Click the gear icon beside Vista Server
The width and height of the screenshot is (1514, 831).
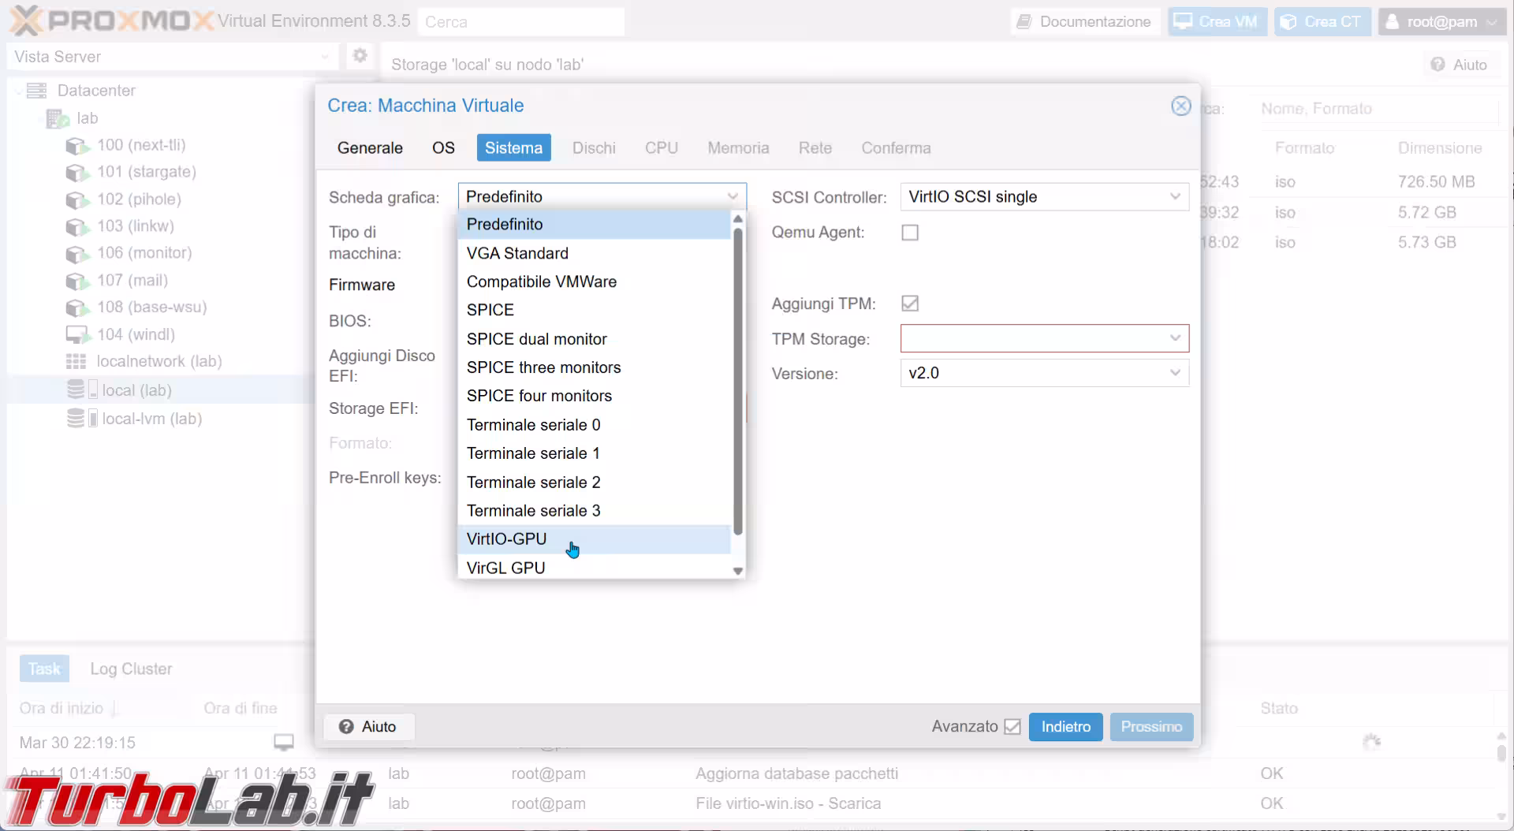click(x=360, y=56)
